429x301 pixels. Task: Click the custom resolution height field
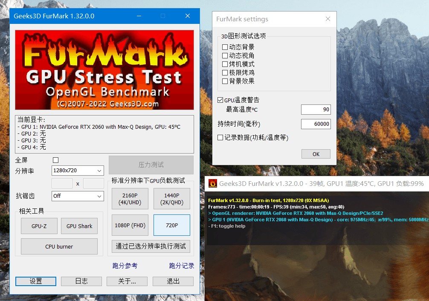(x=93, y=183)
